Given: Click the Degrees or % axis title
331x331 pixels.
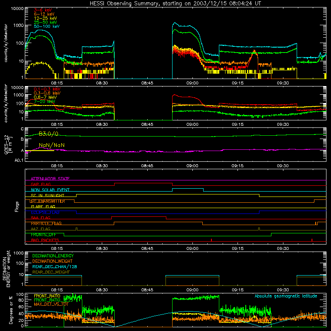Looking at the screenshot, I should (x=11, y=310).
